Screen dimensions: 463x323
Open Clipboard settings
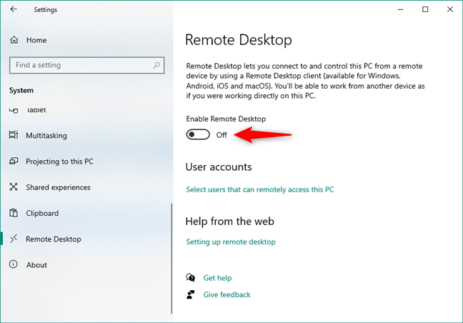42,213
